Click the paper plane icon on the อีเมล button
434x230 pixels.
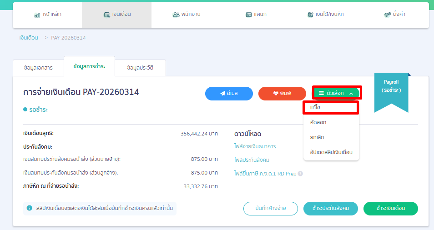pos(222,94)
